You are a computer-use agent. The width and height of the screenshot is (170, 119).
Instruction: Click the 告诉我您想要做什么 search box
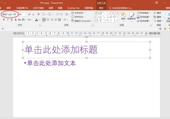tap(121, 8)
